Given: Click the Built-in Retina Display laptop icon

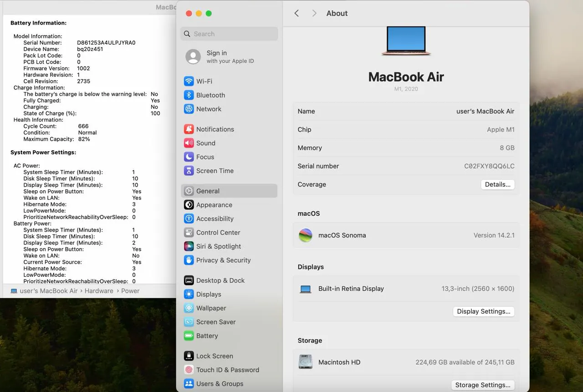Looking at the screenshot, I should pos(306,289).
